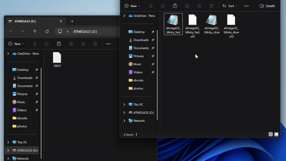Viewport: 286px width, 161px height.
Task: Expand Network in front window sidebar
Action: [x=124, y=121]
